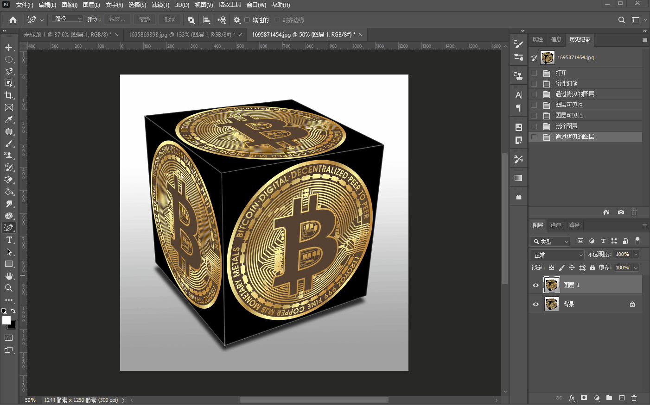Click the Home icon in options bar
The image size is (650, 405).
point(13,20)
